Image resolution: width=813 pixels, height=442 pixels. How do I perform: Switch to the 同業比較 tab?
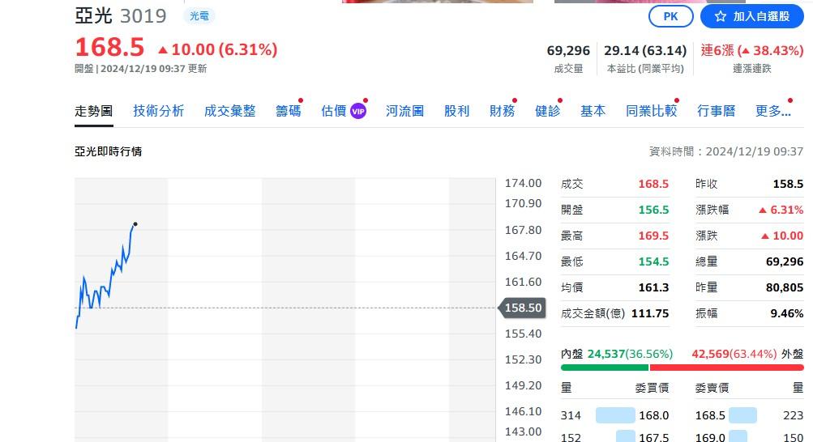pos(651,111)
